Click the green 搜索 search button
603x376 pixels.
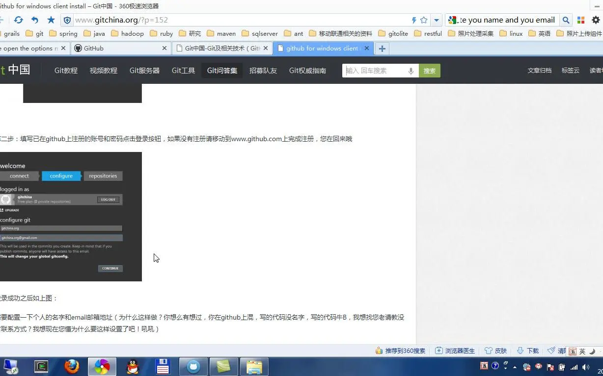tap(430, 71)
